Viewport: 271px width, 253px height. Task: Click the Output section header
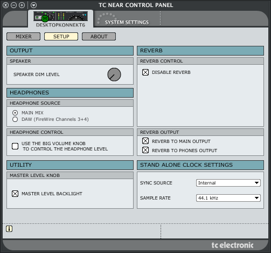click(70, 51)
